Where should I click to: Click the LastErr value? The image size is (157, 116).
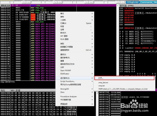point(146,48)
